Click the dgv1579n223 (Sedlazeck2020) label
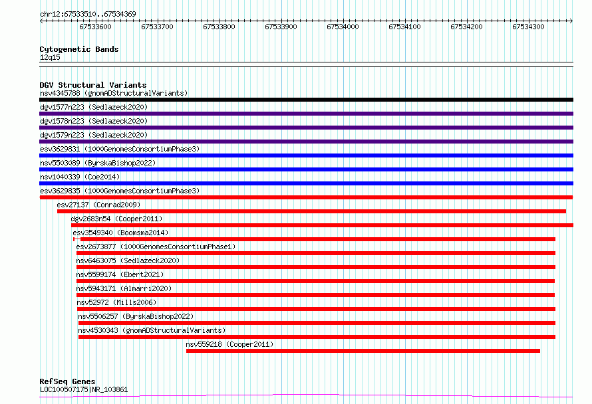The height and width of the screenshot is (404, 592). (94, 135)
